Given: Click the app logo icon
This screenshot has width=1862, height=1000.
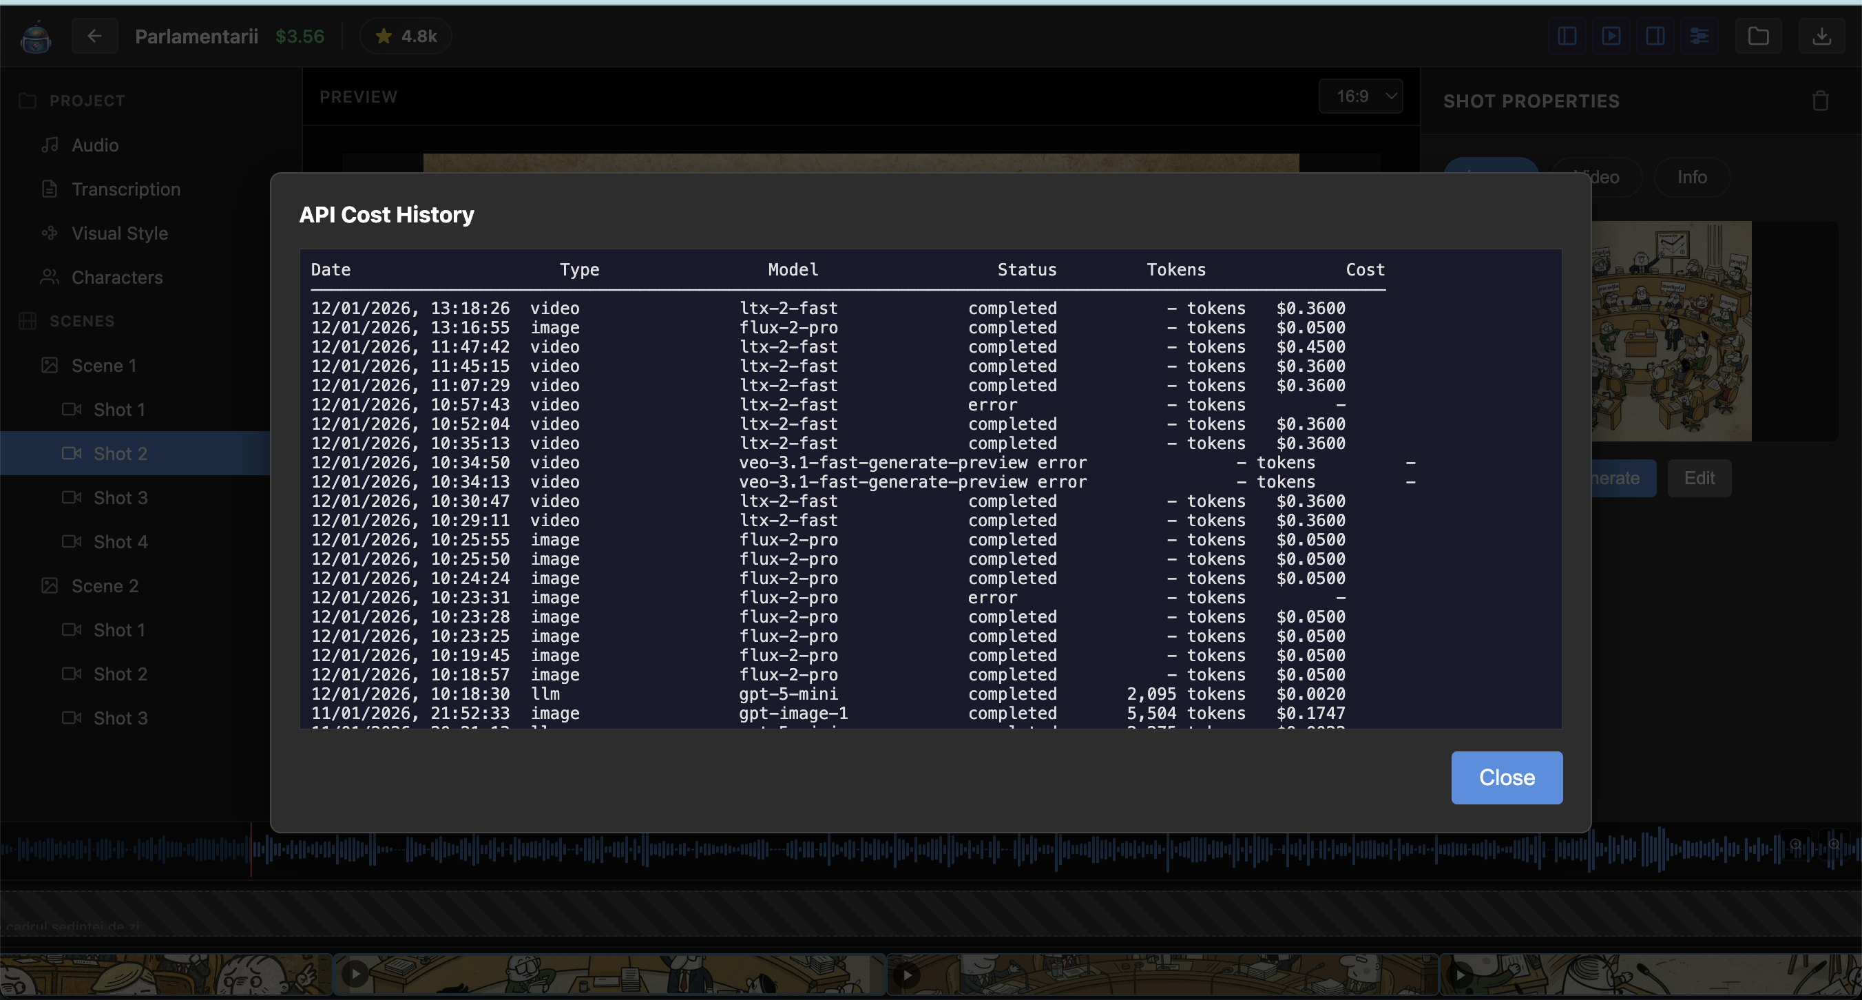Looking at the screenshot, I should tap(35, 37).
